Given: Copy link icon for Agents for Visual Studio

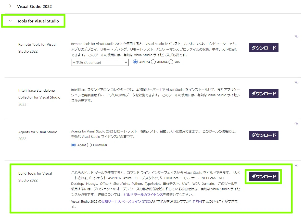Looking at the screenshot, I should coord(296,124).
